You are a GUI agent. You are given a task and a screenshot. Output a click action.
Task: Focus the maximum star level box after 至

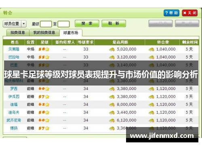63,24
